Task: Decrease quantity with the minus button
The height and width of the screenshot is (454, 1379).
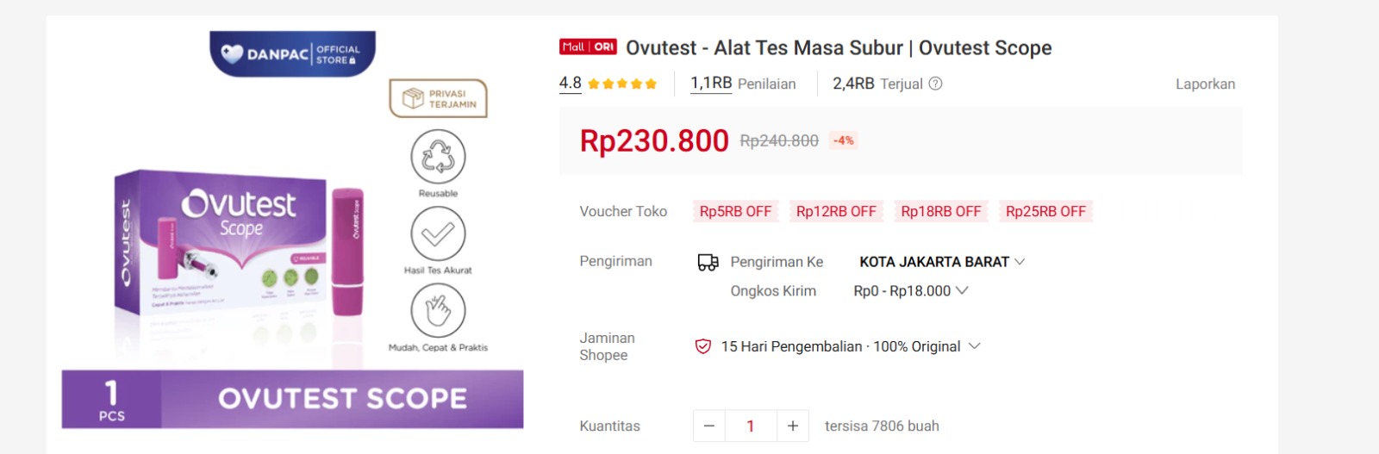Action: [x=709, y=426]
